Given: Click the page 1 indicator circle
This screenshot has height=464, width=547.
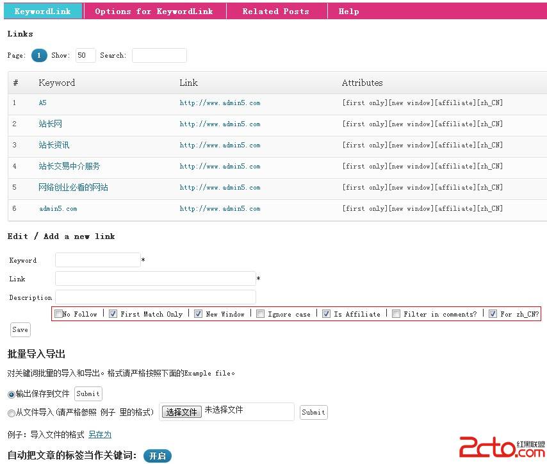Looking at the screenshot, I should pyautogui.click(x=39, y=55).
